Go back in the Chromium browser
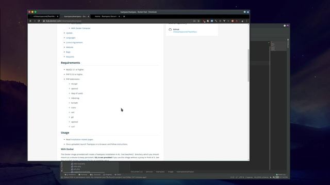Screen dimensions: 330x185 pyautogui.click(x=30, y=21)
